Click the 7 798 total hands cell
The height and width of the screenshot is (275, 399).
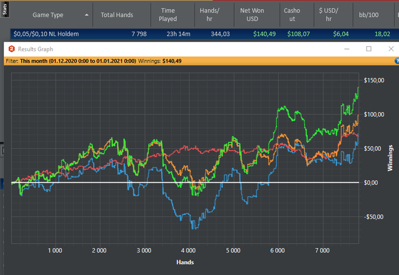(139, 34)
